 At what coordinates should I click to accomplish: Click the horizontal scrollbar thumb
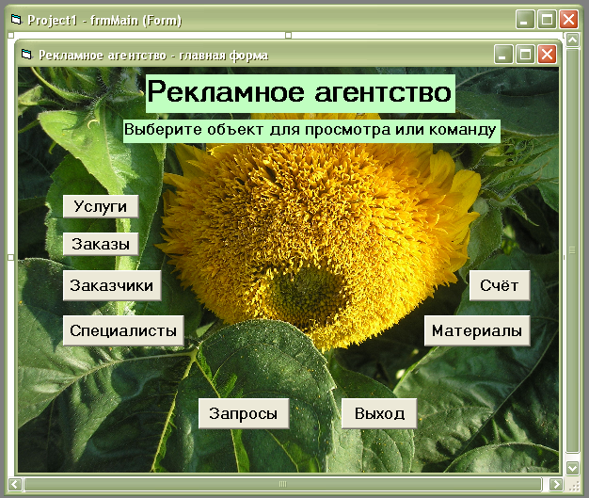click(x=283, y=484)
